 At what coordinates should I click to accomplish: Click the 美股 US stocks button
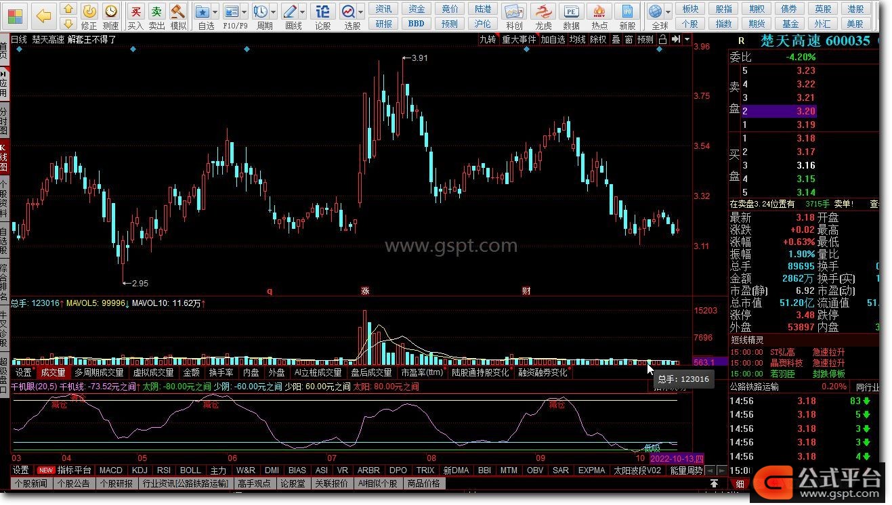(855, 24)
